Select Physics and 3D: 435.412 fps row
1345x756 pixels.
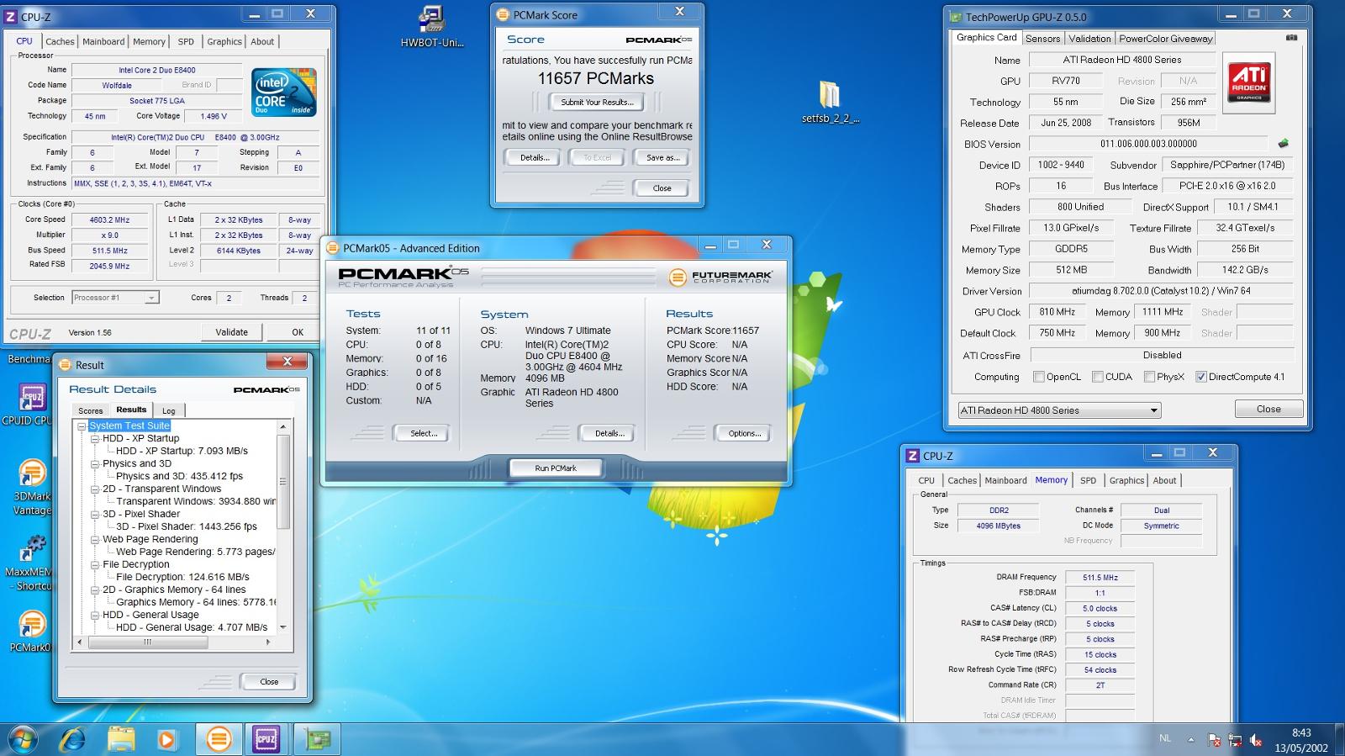(x=179, y=477)
